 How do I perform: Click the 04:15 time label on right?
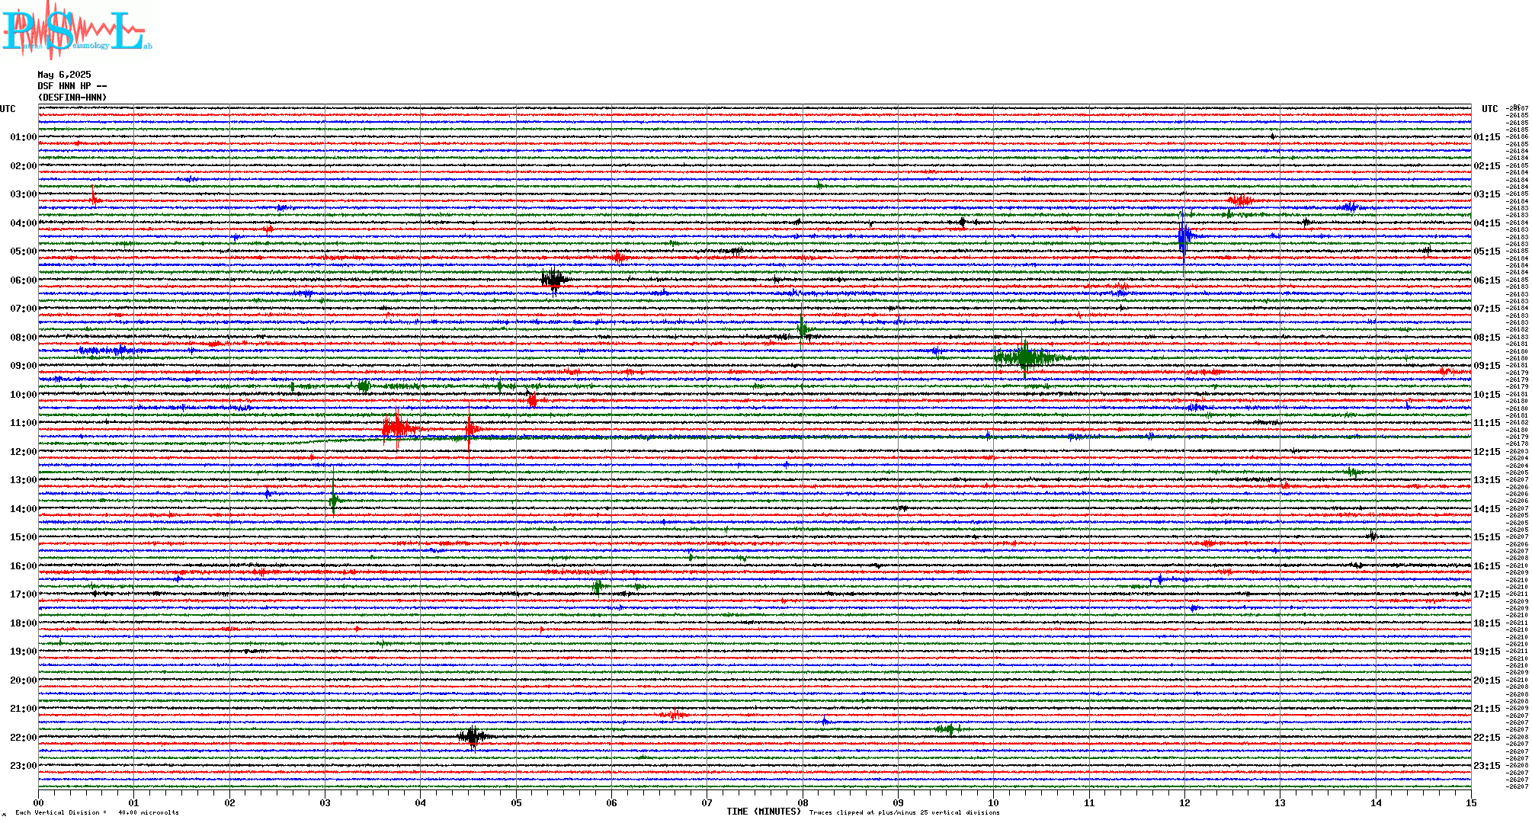pyautogui.click(x=1487, y=223)
